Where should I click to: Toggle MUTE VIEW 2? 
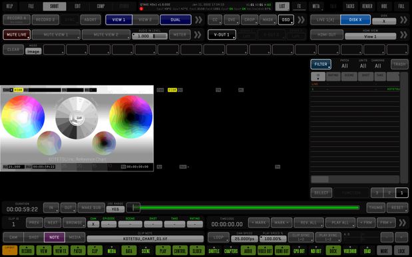pos(106,35)
